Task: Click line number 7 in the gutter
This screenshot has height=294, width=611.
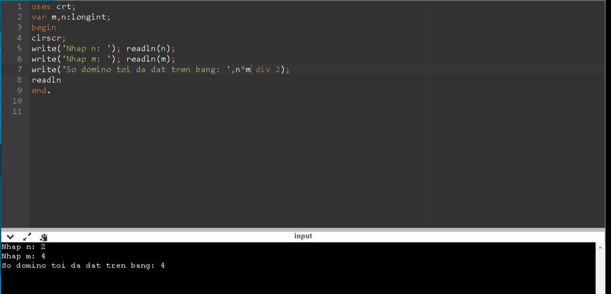Action: (20, 70)
